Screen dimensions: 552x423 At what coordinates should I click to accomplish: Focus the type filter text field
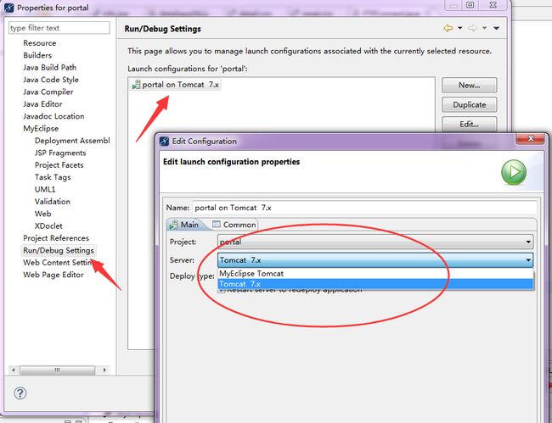tap(59, 28)
